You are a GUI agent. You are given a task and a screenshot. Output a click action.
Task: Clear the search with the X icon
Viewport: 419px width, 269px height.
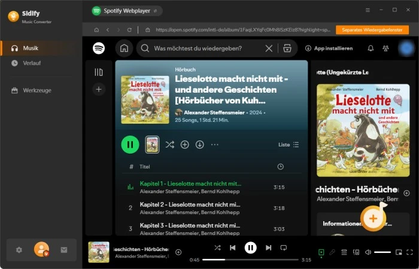(x=269, y=48)
